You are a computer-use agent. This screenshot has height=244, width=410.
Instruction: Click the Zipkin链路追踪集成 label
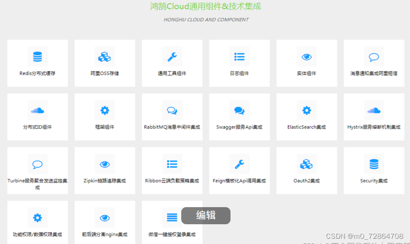pos(105,181)
